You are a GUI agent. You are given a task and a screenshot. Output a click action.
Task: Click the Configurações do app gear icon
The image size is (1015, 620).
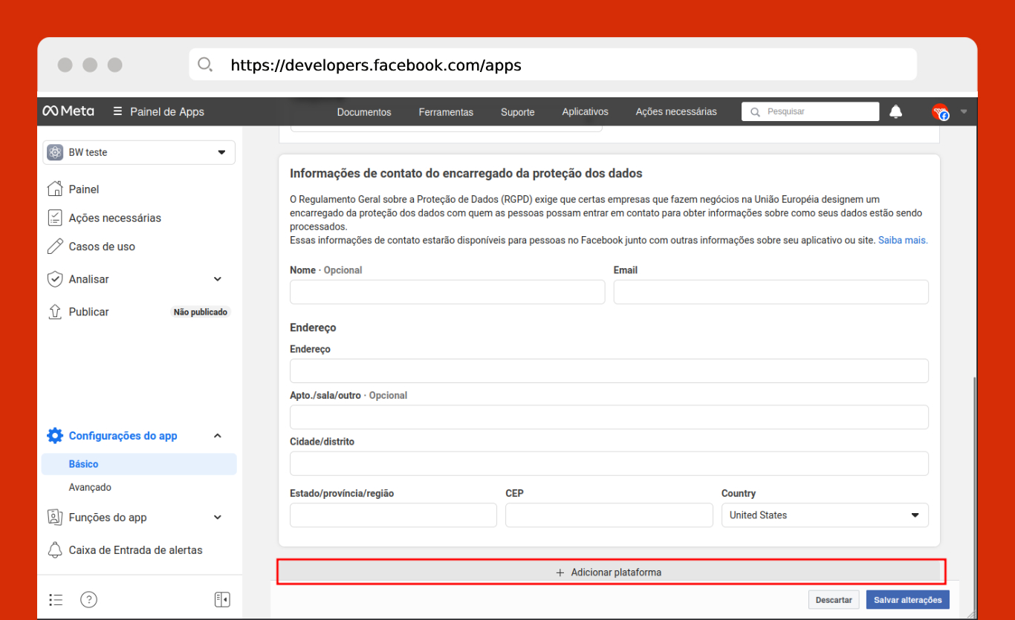(55, 436)
